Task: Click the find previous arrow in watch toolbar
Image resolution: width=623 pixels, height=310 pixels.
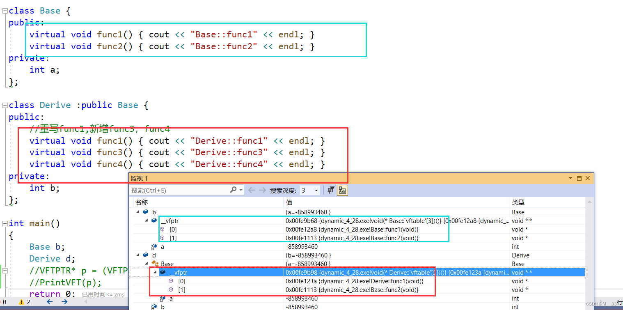Action: click(x=252, y=190)
